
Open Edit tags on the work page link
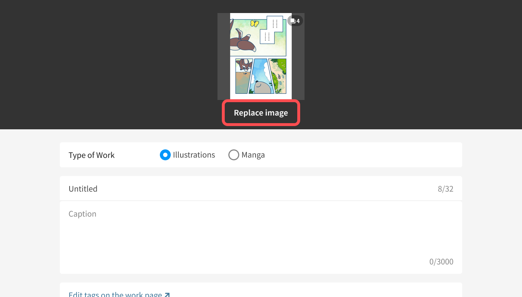[x=119, y=294]
